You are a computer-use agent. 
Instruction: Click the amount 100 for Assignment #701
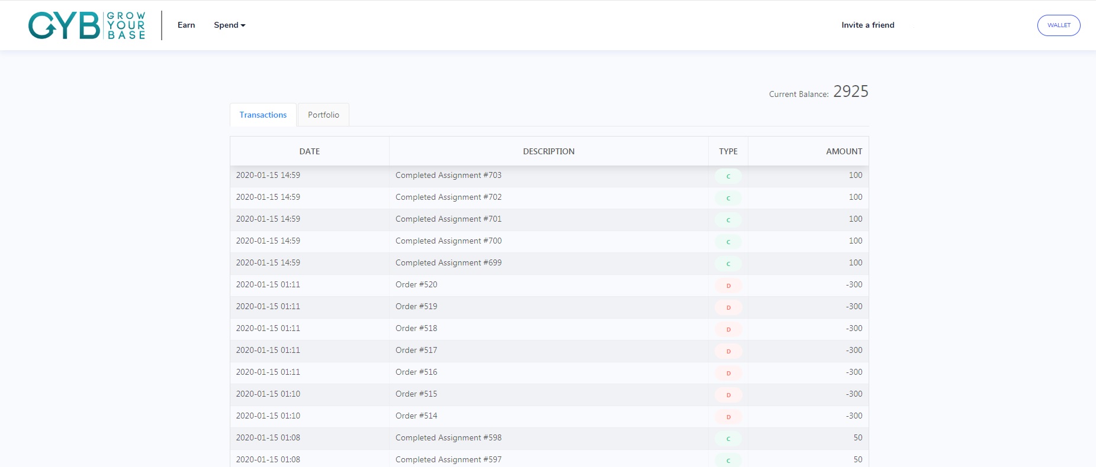click(x=856, y=219)
